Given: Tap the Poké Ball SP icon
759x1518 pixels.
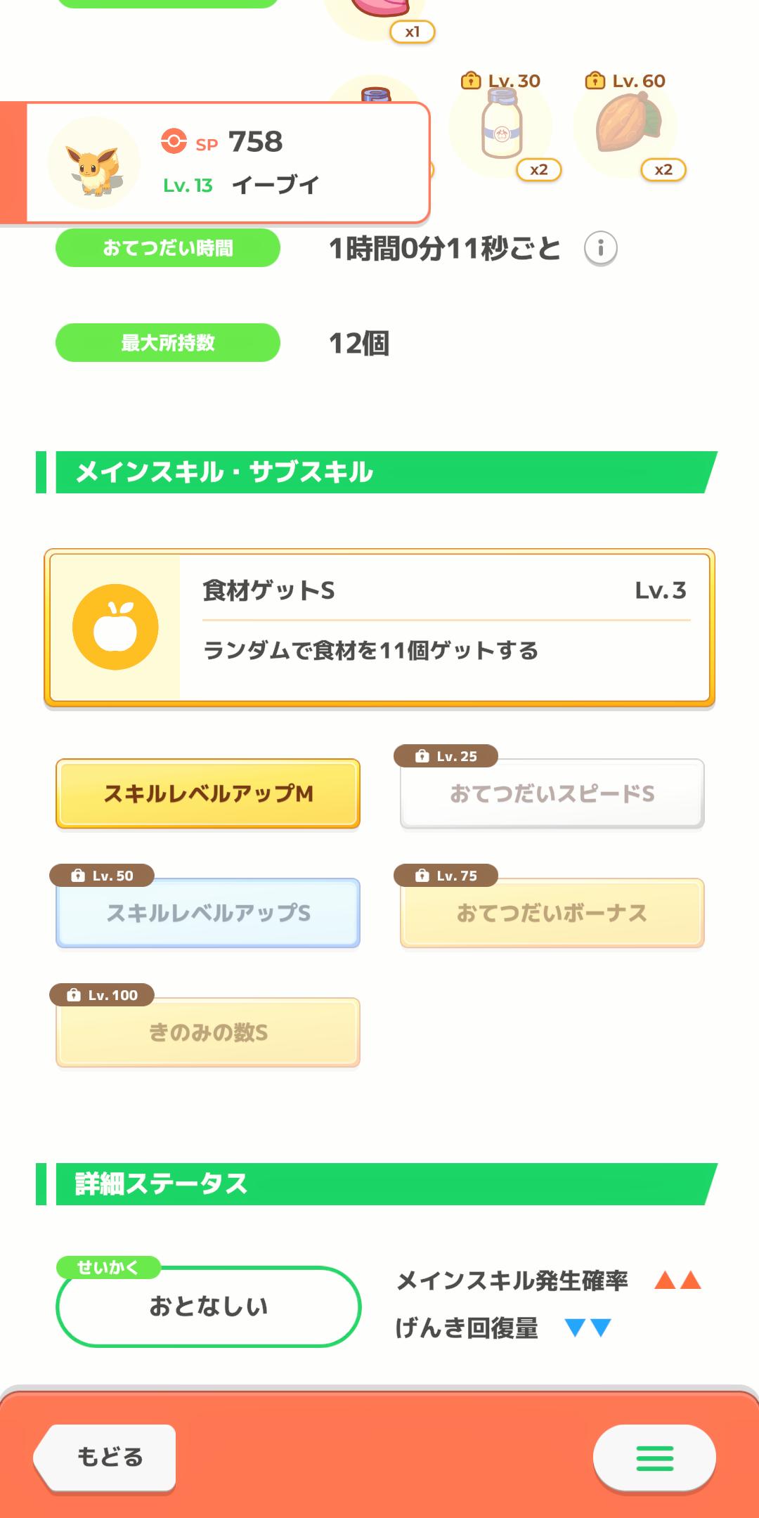Looking at the screenshot, I should click(x=174, y=141).
